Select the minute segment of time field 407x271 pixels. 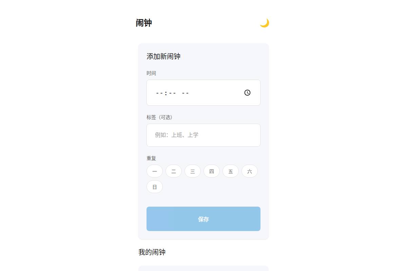click(172, 93)
